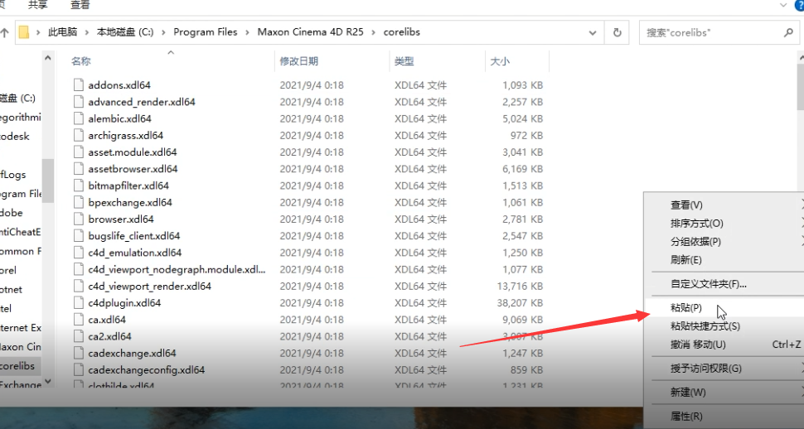
Task: Choose 自定义文件夹(F)... in the context menu
Action: 724,284
